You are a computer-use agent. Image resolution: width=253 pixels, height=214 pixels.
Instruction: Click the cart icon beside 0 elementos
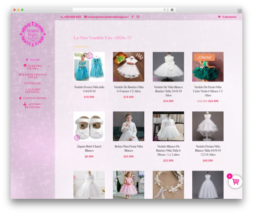point(219,17)
